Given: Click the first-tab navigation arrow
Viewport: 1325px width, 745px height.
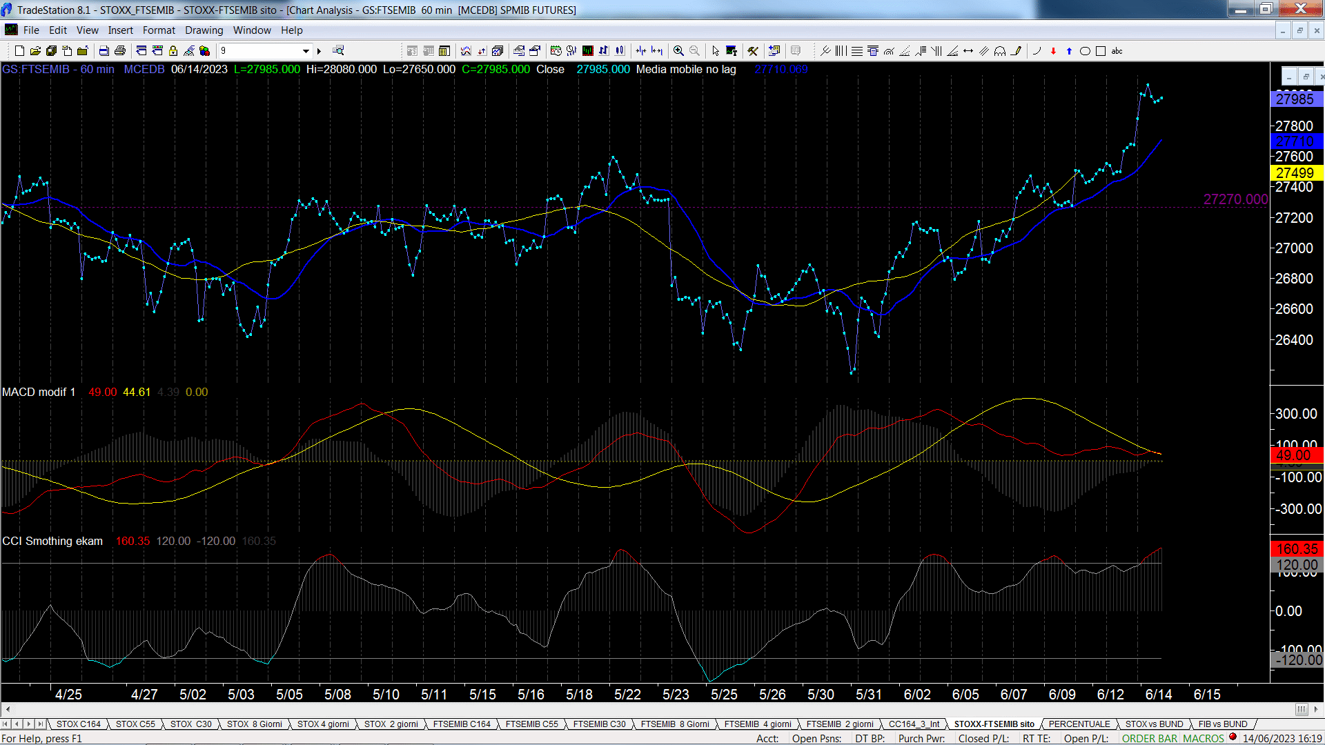Looking at the screenshot, I should [6, 724].
